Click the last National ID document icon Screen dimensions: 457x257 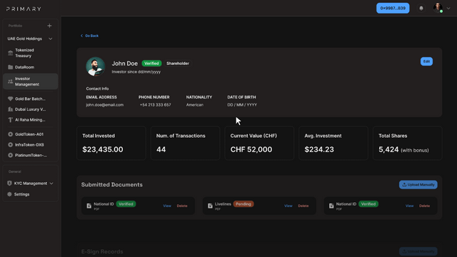331,206
